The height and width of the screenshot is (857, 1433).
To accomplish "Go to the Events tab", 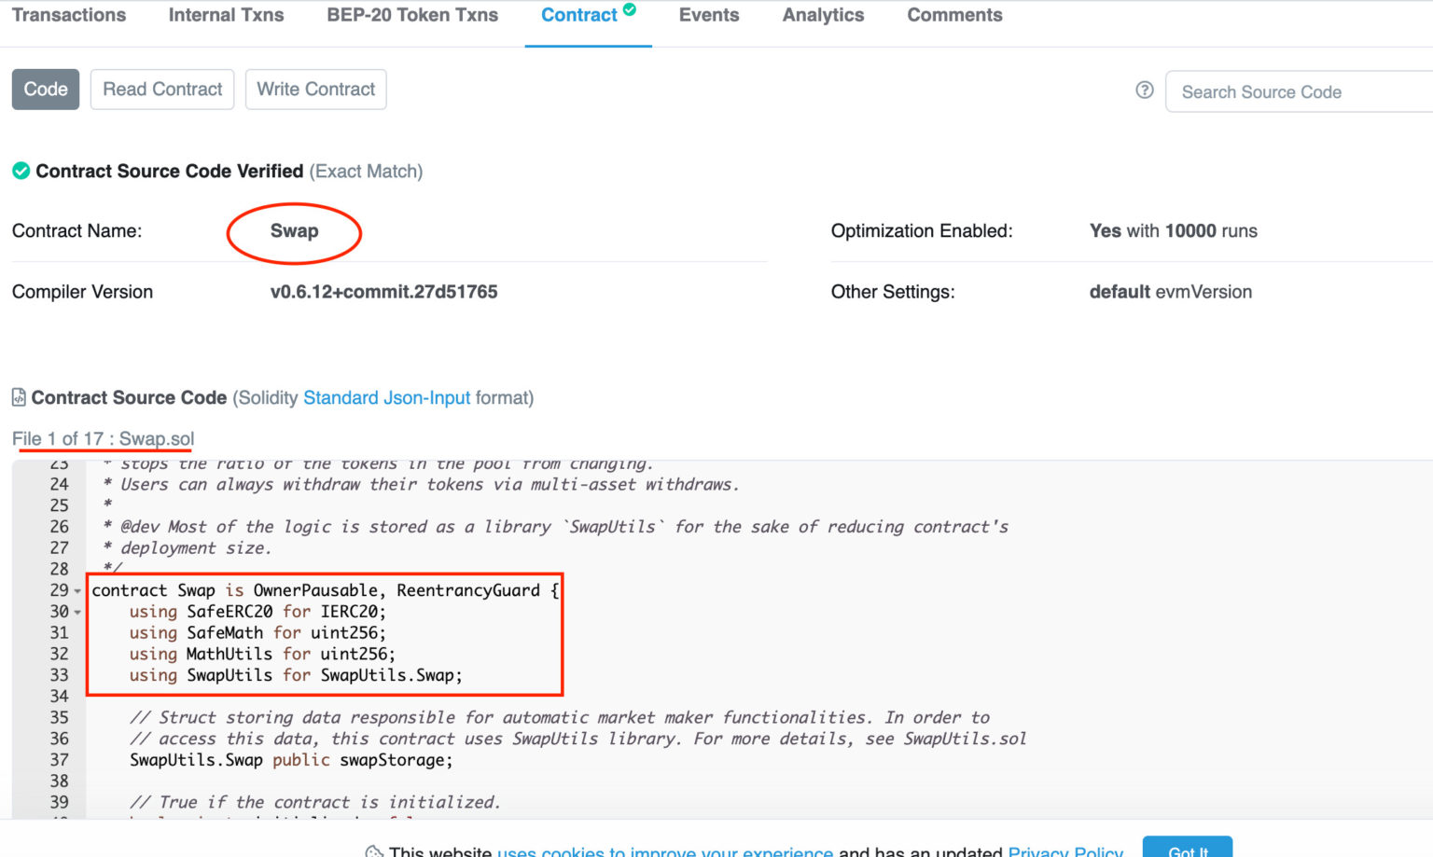I will pos(708,16).
